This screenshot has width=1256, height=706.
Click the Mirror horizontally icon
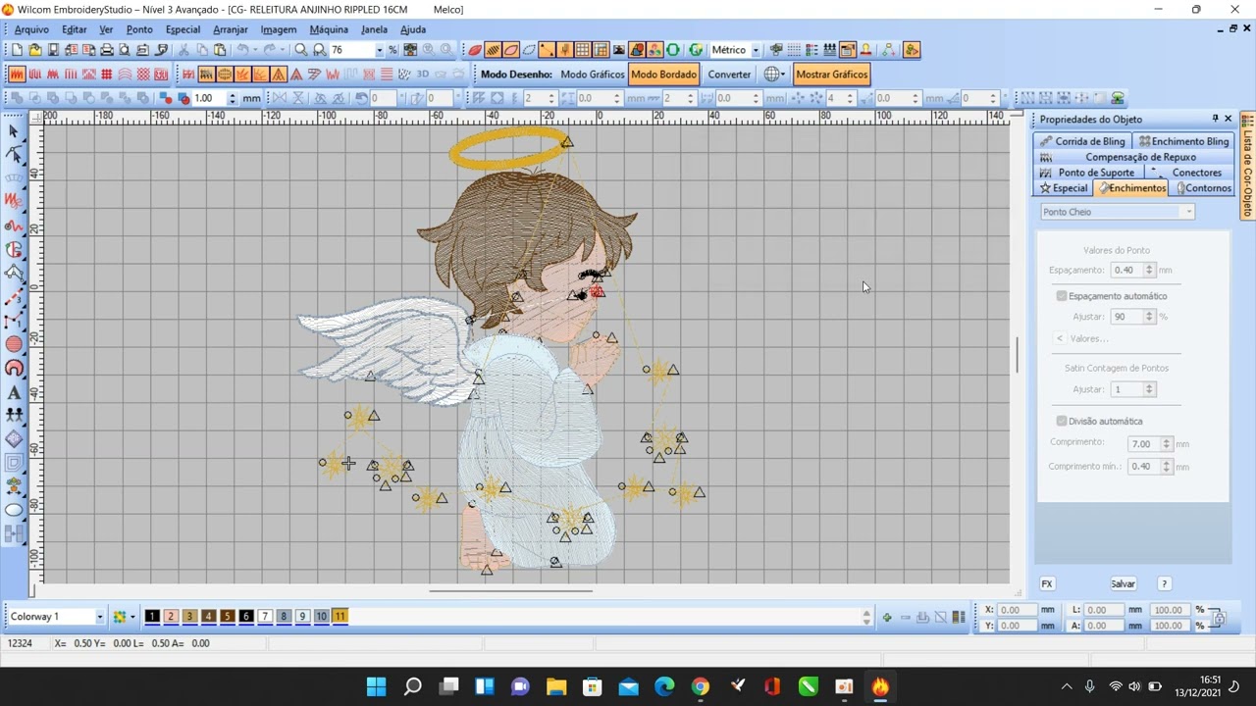pyautogui.click(x=279, y=98)
